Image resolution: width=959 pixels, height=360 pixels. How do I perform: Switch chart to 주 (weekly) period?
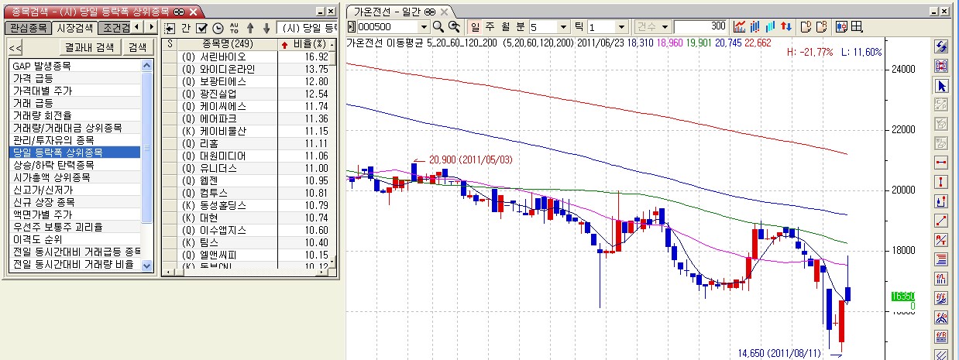[488, 27]
